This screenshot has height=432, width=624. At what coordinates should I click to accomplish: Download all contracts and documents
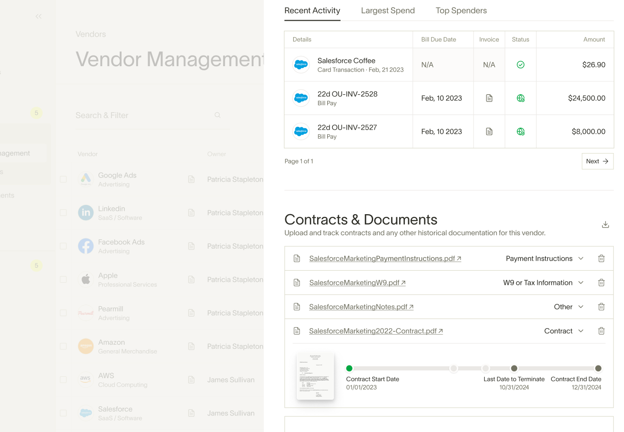click(606, 224)
